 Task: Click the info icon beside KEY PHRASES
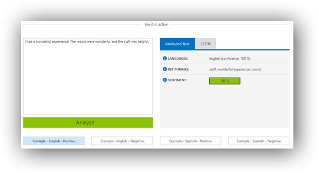click(165, 69)
